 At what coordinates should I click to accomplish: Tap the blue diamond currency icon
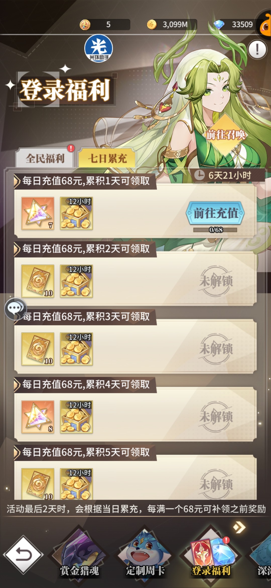(219, 24)
